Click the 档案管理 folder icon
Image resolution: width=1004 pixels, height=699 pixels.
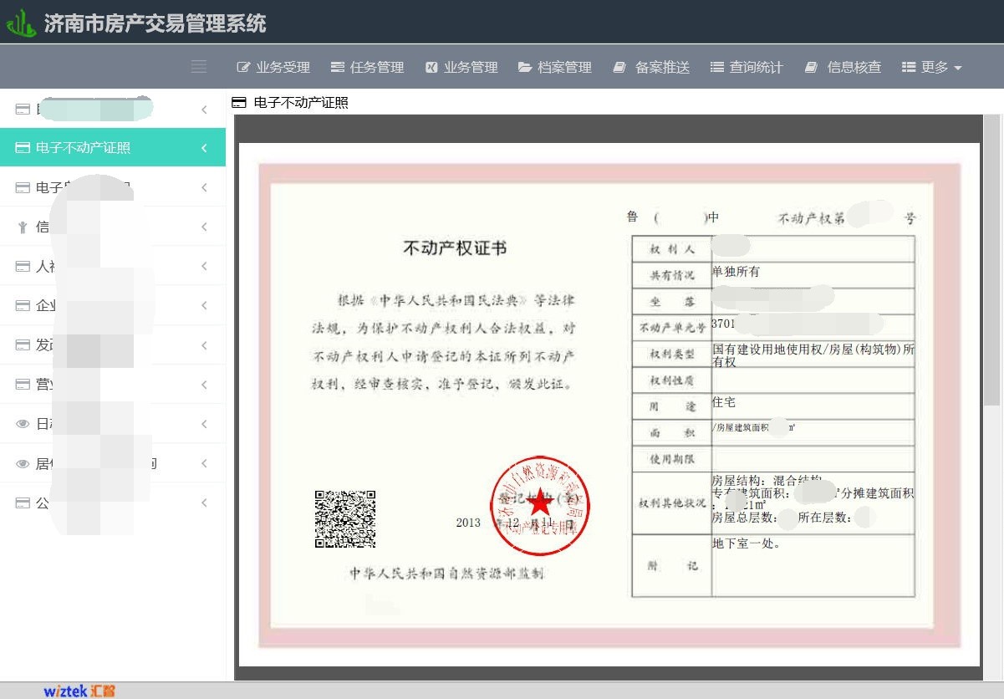click(525, 68)
